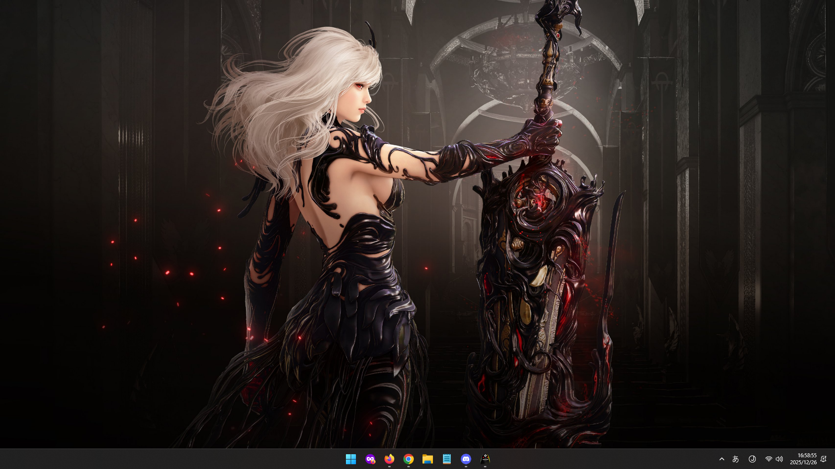This screenshot has width=835, height=469.
Task: Launch Firefox from the taskbar
Action: (389, 459)
